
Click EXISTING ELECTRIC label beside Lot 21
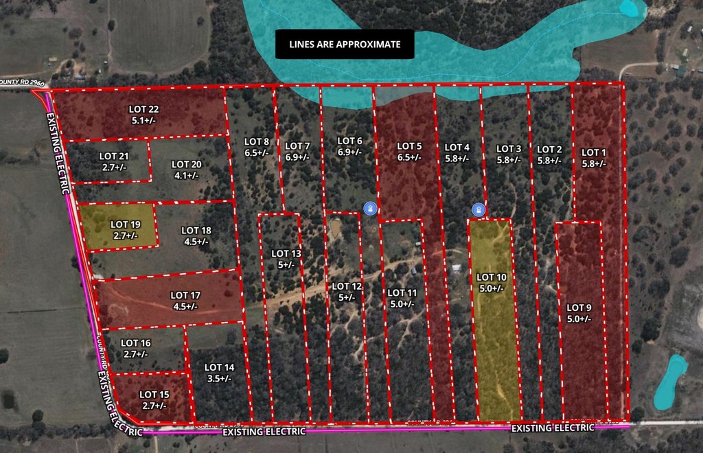(x=58, y=153)
